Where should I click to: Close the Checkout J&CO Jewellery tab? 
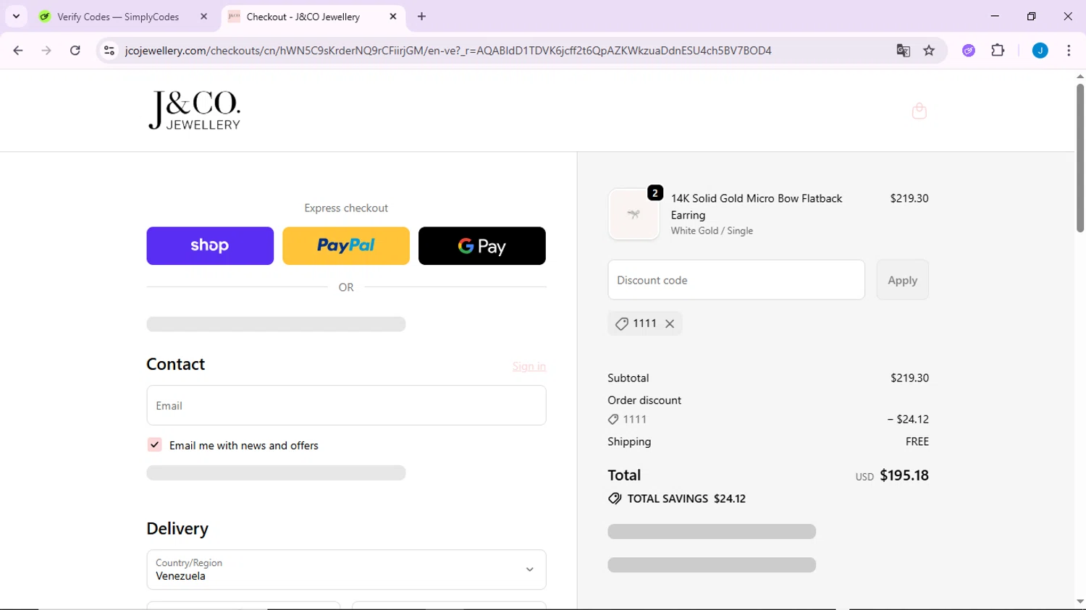pos(393,17)
